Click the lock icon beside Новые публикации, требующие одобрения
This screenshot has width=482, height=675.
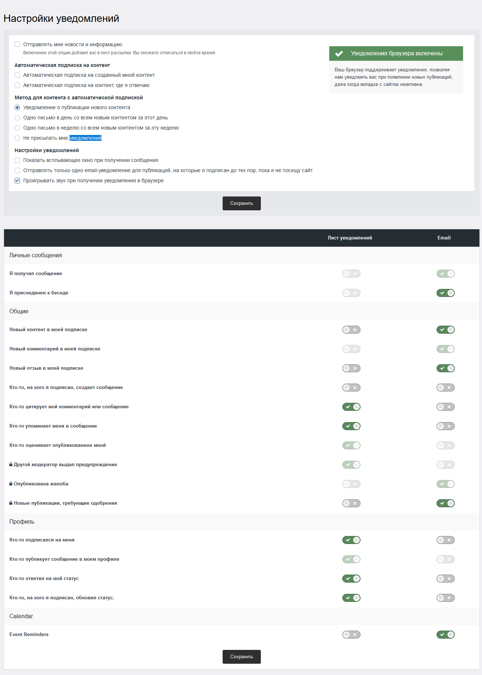[x=11, y=503]
